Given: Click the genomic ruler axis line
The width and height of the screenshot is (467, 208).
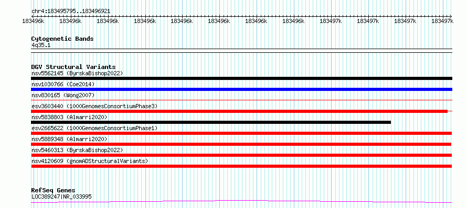Looking at the screenshot, I should click(x=241, y=16).
